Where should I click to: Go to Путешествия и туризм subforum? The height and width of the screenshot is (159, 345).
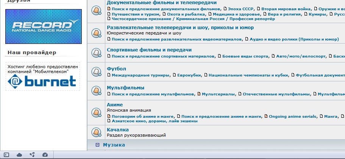[135, 14]
